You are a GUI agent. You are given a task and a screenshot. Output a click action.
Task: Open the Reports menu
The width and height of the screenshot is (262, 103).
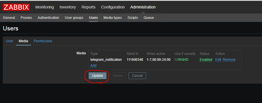coord(88,7)
